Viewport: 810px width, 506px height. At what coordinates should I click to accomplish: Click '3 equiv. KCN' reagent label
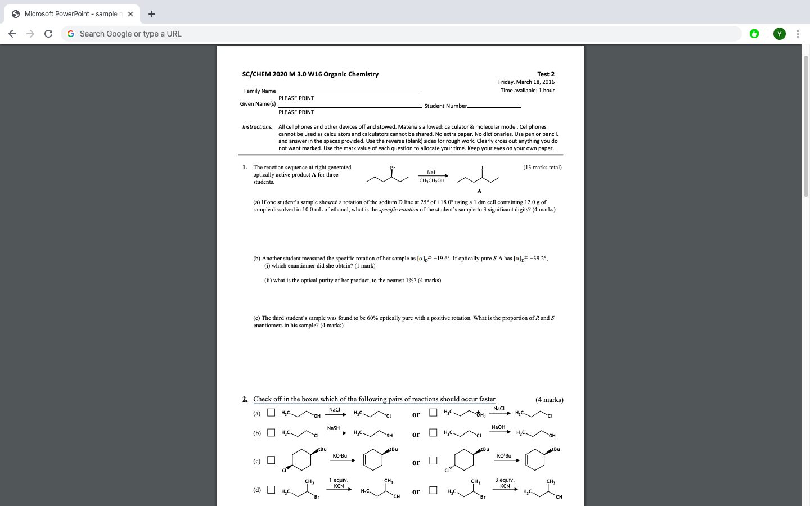(x=505, y=483)
